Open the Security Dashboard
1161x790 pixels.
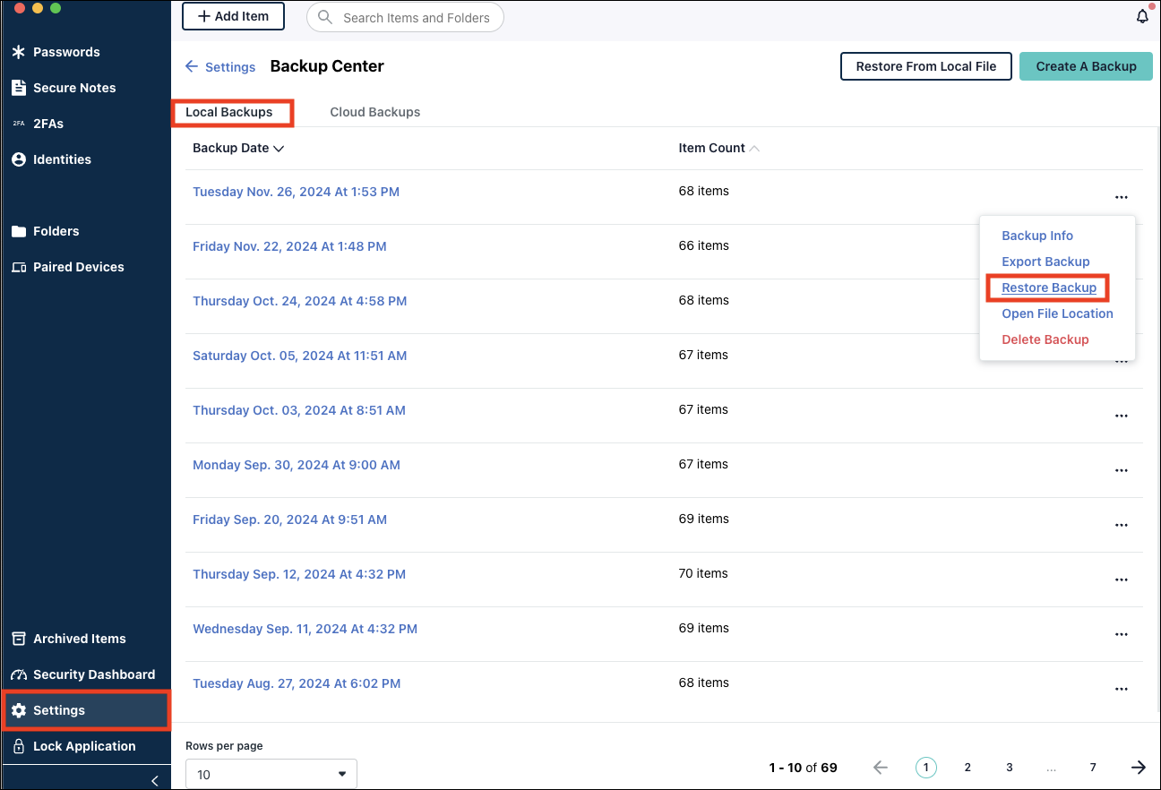click(92, 674)
